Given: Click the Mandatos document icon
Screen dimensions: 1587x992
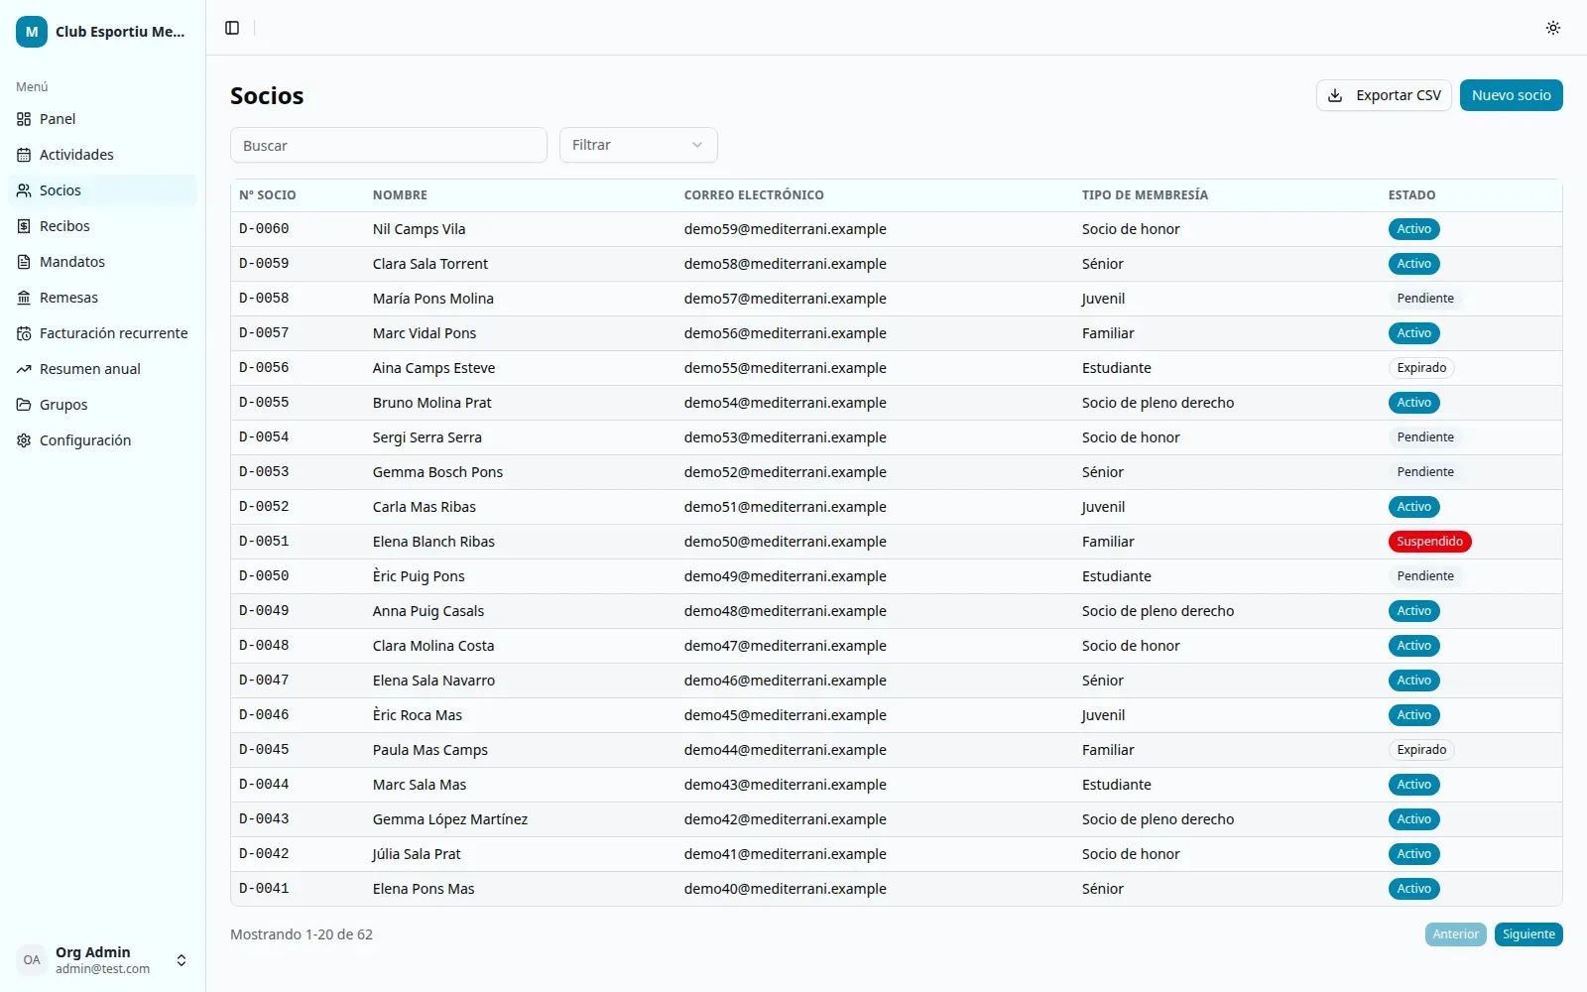Looking at the screenshot, I should [x=24, y=262].
